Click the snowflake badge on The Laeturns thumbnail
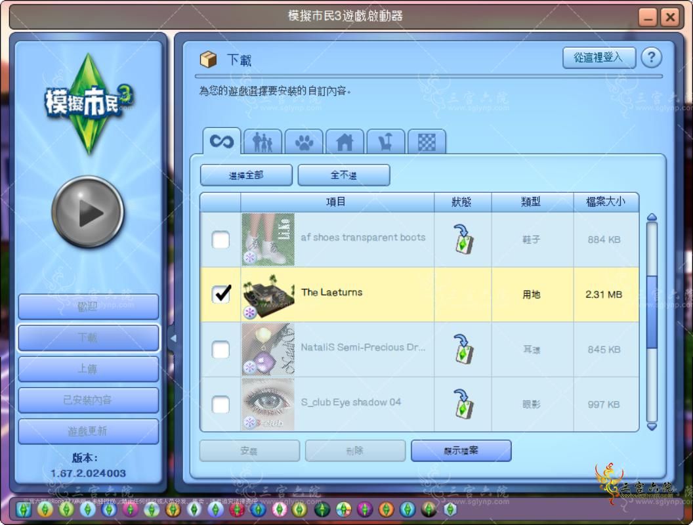The height and width of the screenshot is (525, 693). (250, 312)
